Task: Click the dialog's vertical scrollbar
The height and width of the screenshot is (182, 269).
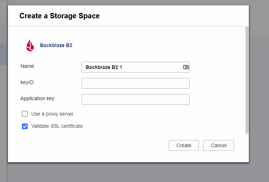Action: click(x=247, y=80)
